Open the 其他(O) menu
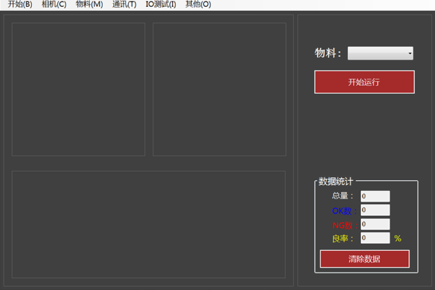The image size is (435, 290). 198,5
